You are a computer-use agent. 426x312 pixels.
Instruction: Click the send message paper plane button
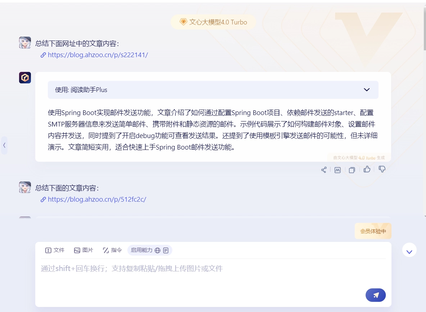pos(376,295)
